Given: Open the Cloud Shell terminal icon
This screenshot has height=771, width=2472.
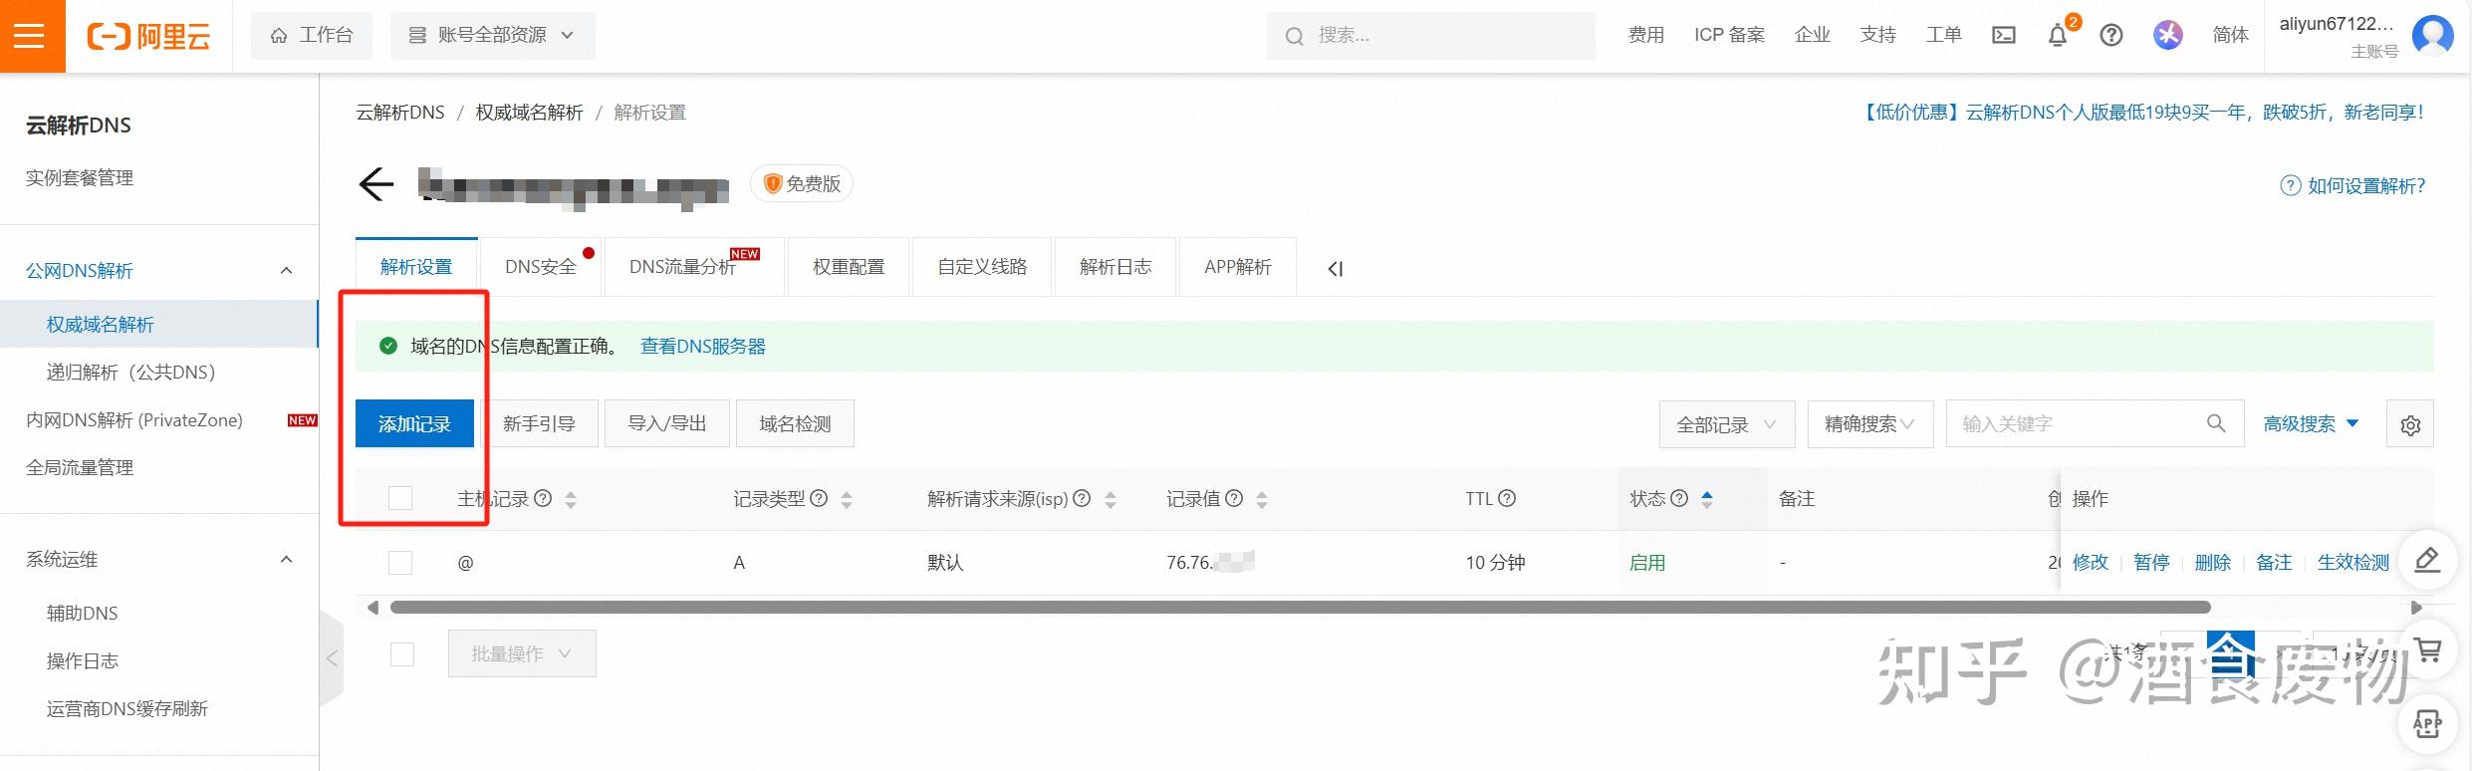Looking at the screenshot, I should click(2003, 36).
